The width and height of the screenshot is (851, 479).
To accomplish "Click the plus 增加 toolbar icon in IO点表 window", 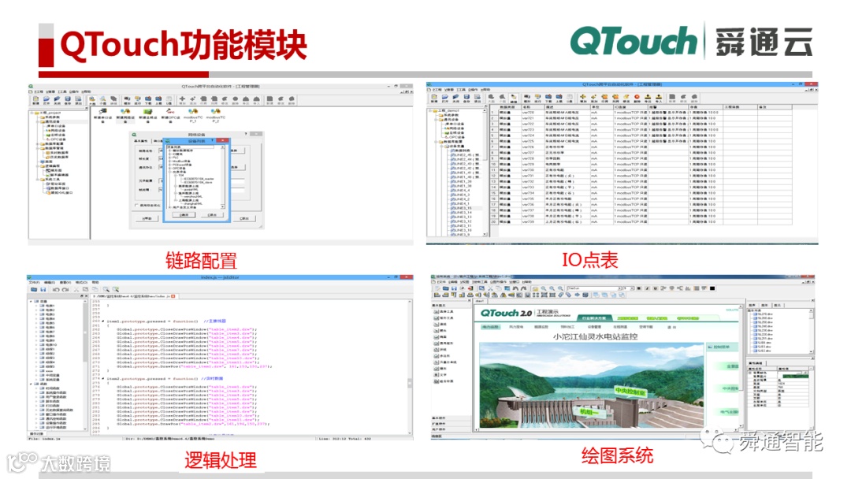I will 583,97.
